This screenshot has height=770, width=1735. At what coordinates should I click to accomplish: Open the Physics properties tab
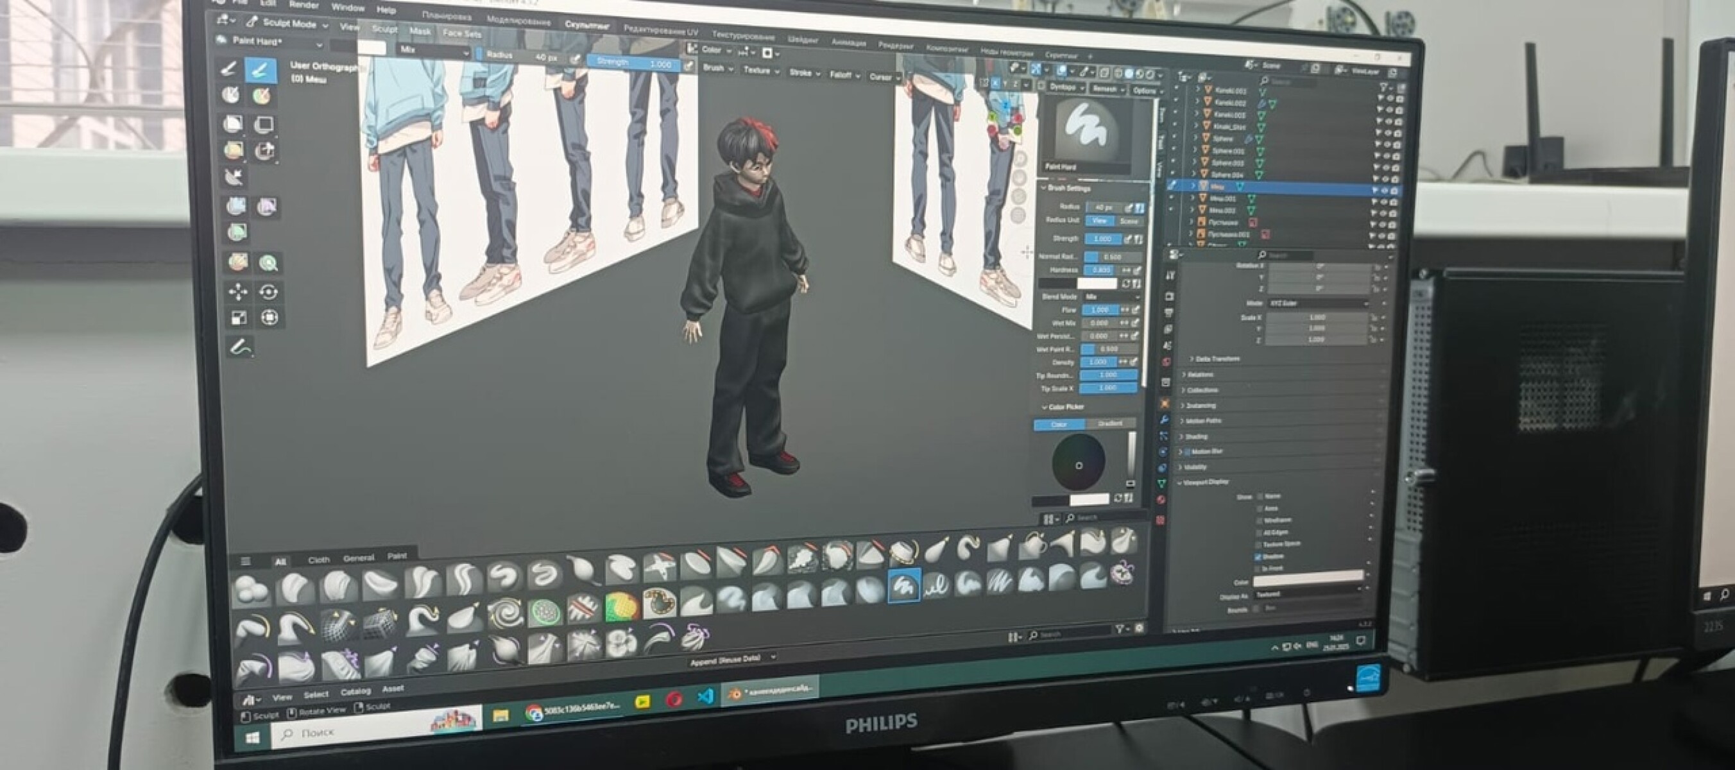point(1163,451)
